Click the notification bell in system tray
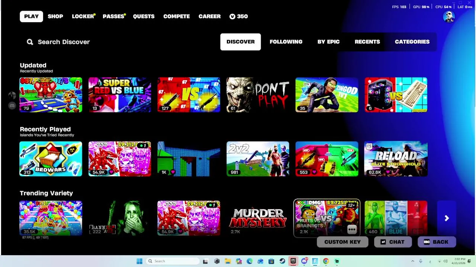Image resolution: width=476 pixels, height=267 pixels. tap(469, 261)
